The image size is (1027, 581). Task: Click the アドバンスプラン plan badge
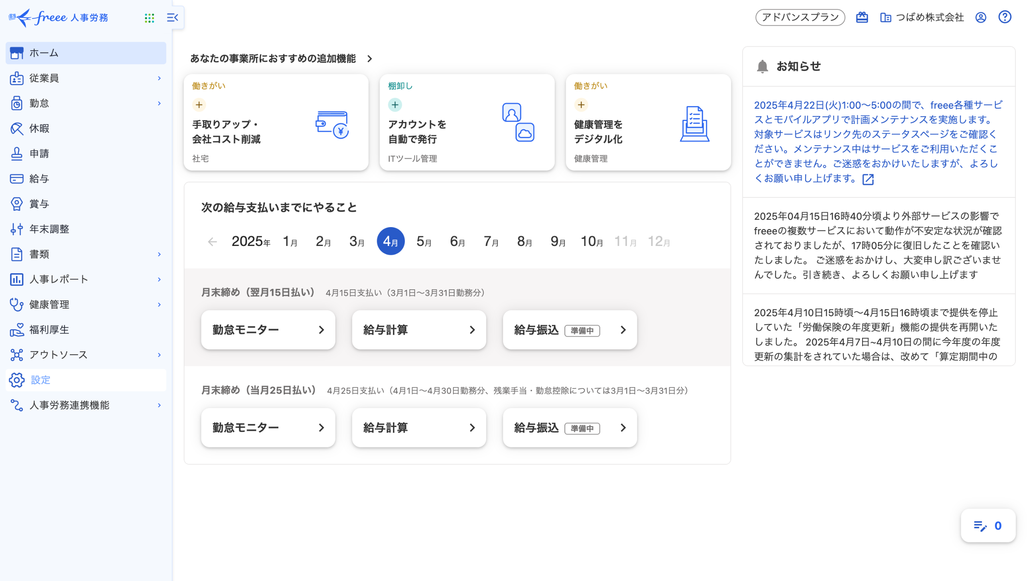pyautogui.click(x=800, y=17)
